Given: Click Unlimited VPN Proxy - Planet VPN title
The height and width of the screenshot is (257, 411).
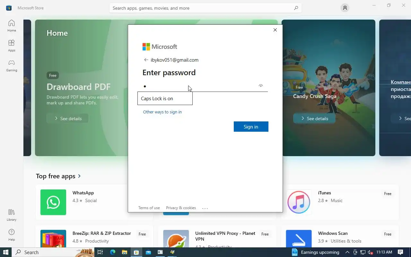Looking at the screenshot, I should point(225,236).
